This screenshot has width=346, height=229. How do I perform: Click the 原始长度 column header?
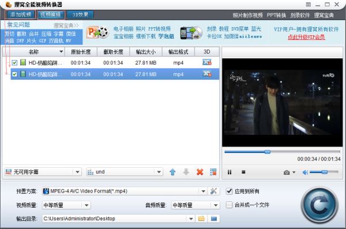tap(81, 52)
